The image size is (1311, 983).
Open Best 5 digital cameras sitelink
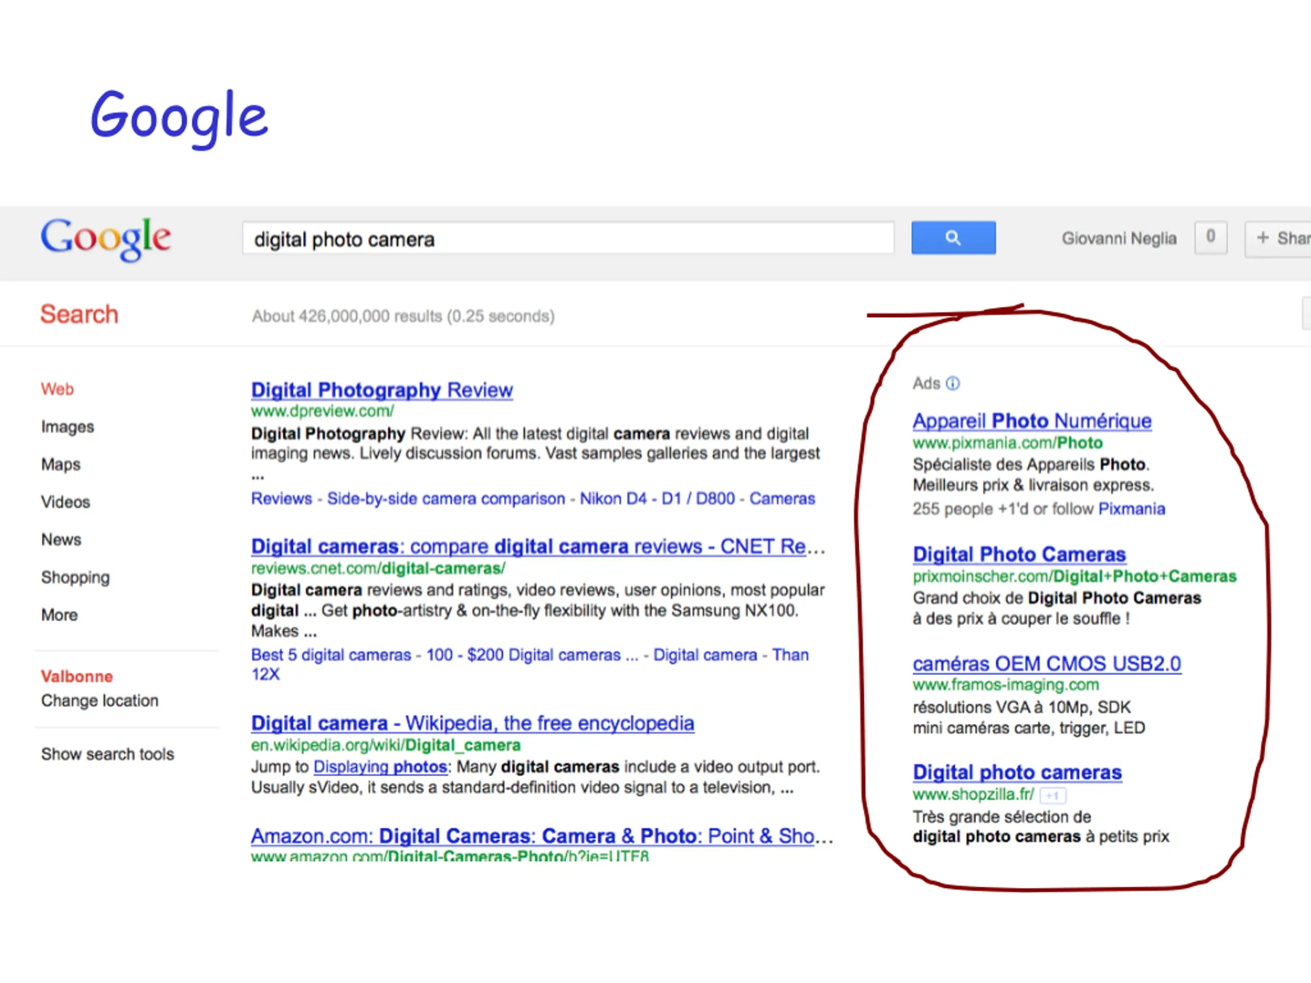pos(331,655)
